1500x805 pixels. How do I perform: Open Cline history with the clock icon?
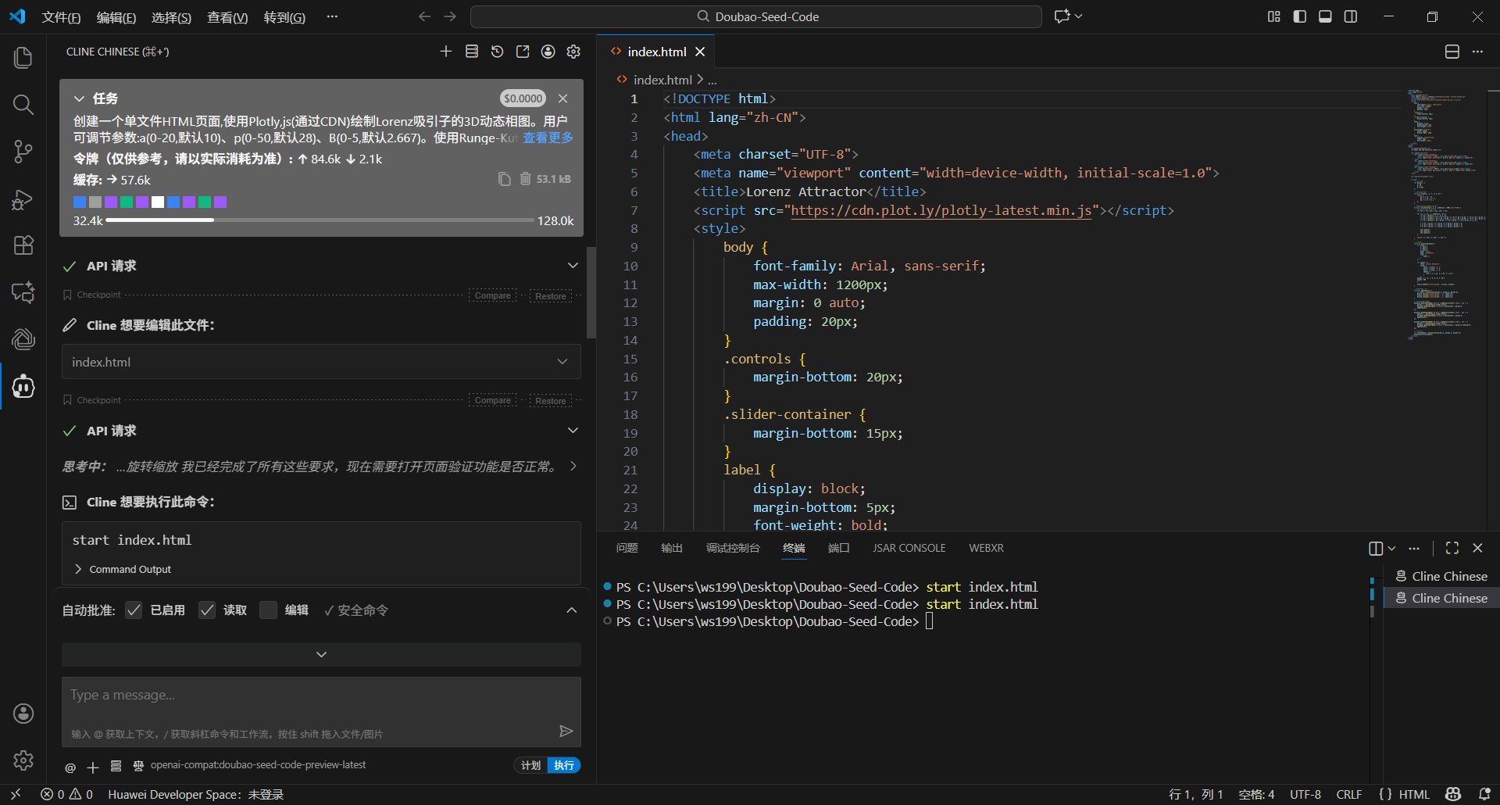point(497,52)
